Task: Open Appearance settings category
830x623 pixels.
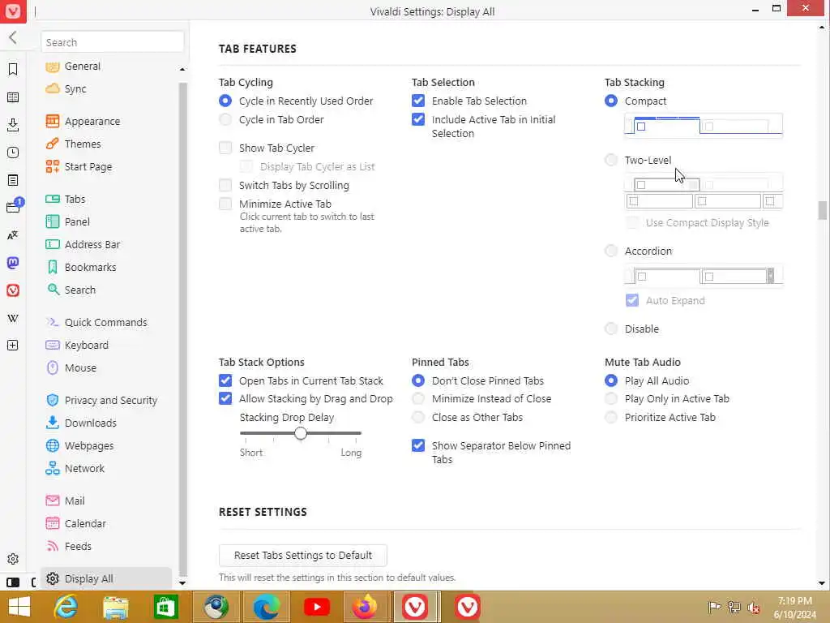Action: click(x=83, y=122)
